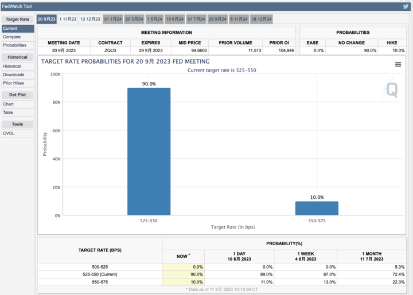Open Probabilities in the Target Rate section

18,45
